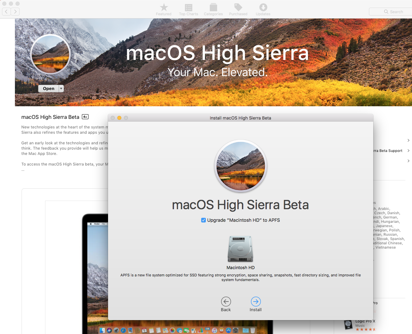Open the Logic Pro X app icon
Screen dimensions: 412x334
[x=348, y=325]
